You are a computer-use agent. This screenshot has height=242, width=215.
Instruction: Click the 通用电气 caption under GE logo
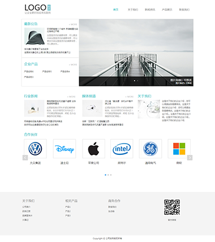coord(150,163)
